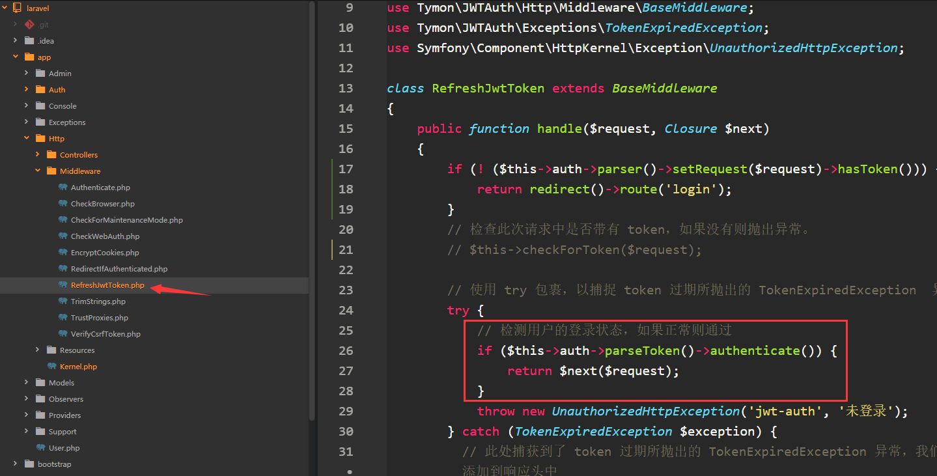Screen dimensions: 937x476
Task: Open Authenticate.php in the tree
Action: click(x=100, y=188)
